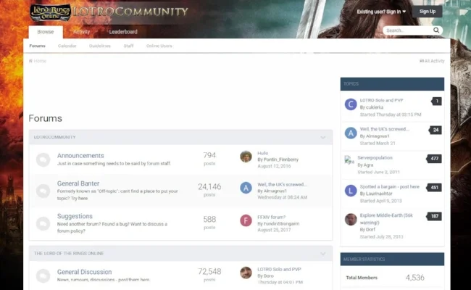Open Explore Middle-Earth topic in sidebar
471x290 pixels.
(386, 219)
